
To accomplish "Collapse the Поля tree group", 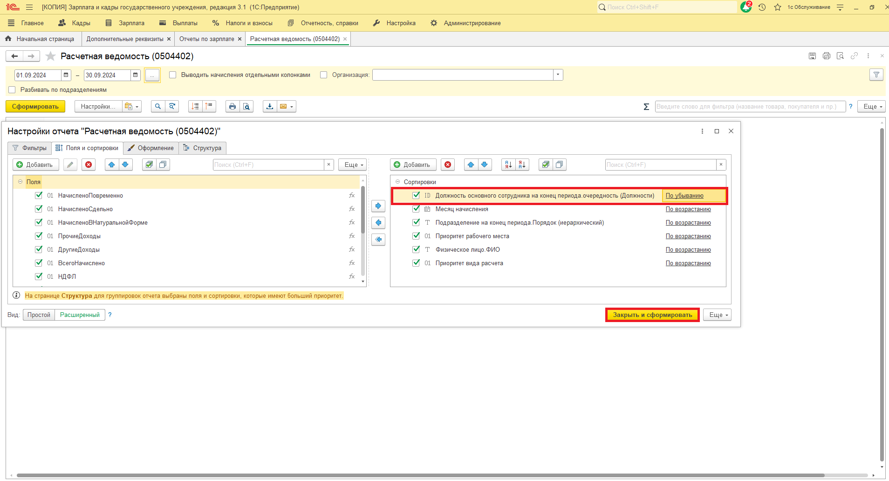I will pos(20,182).
